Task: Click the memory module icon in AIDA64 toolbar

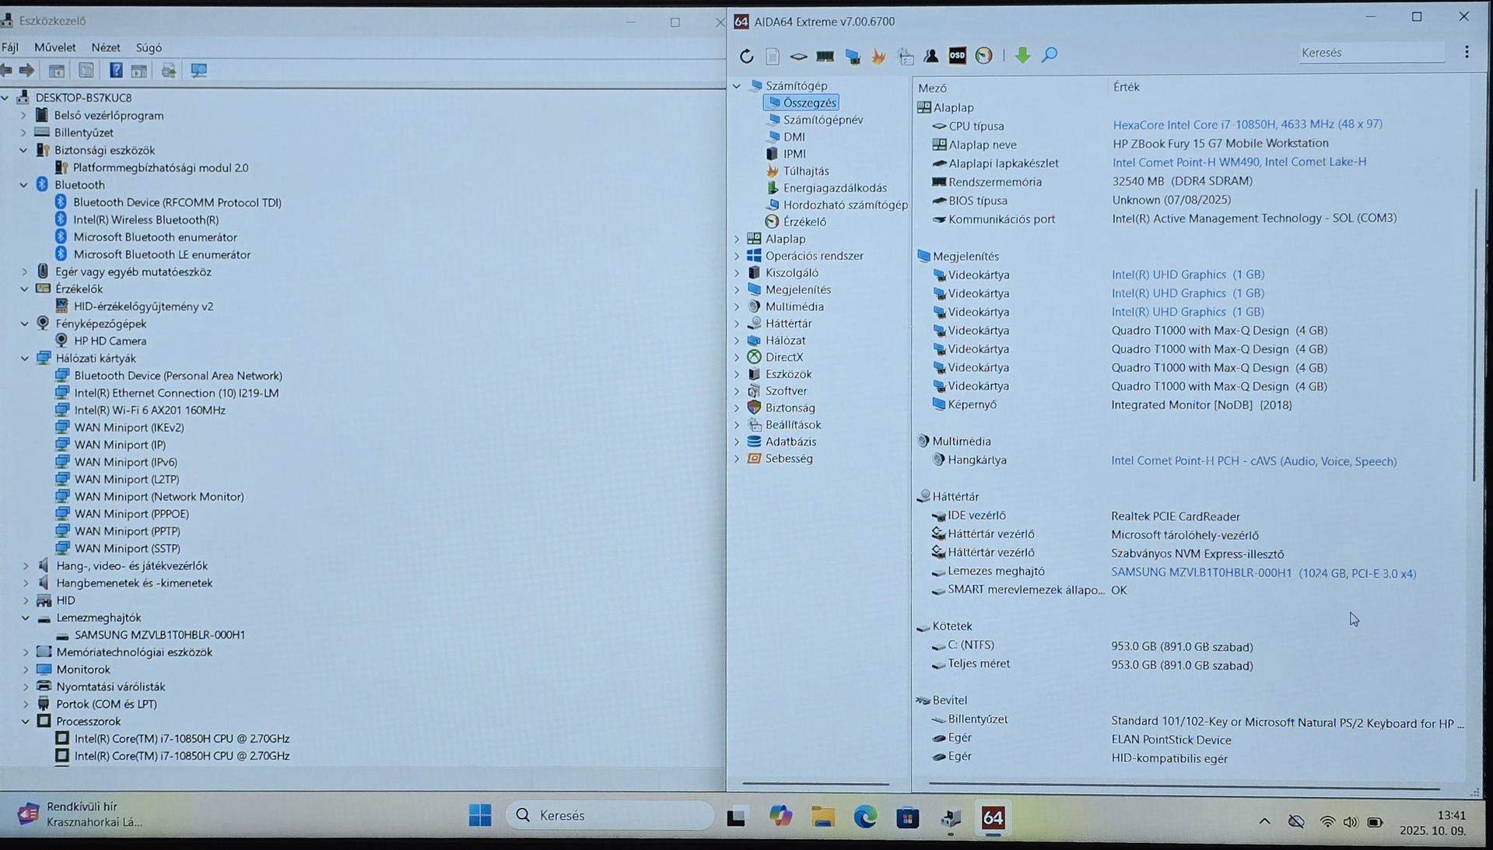Action: point(825,55)
